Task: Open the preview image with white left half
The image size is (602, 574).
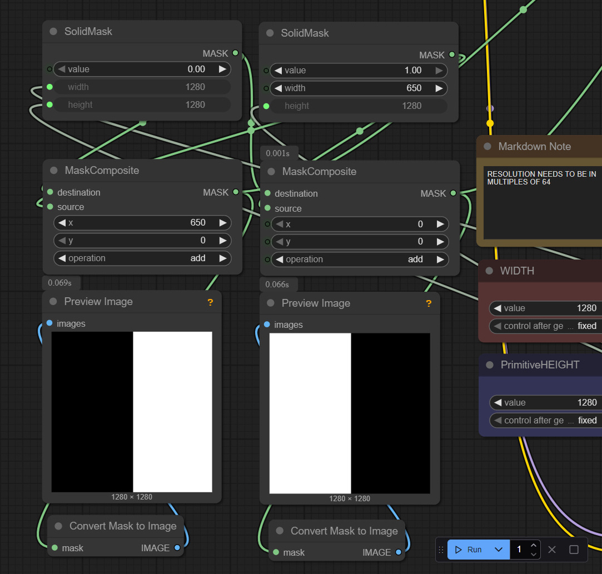Action: [x=350, y=413]
